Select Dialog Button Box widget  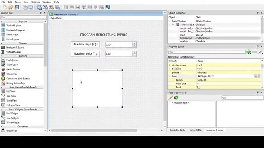(16, 83)
